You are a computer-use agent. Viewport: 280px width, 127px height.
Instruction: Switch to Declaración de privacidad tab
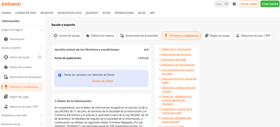[139, 35]
